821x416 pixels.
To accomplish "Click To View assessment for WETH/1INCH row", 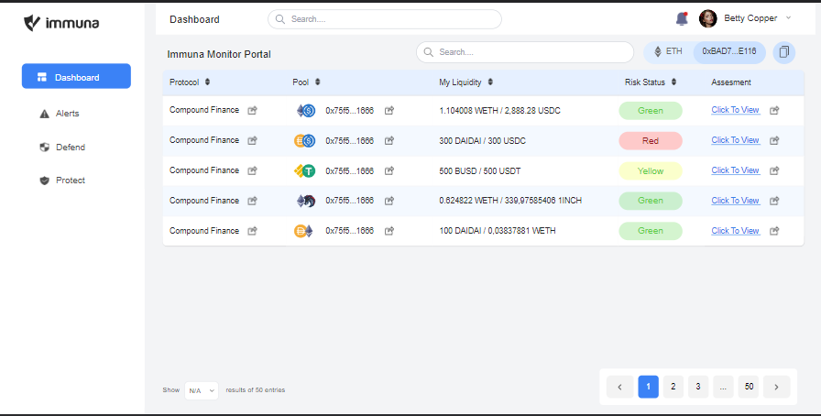I will (735, 200).
